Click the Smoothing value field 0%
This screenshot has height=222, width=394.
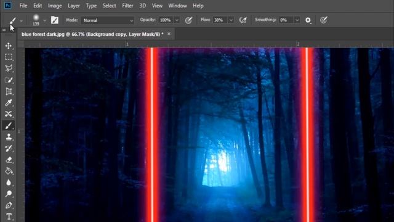(286, 20)
